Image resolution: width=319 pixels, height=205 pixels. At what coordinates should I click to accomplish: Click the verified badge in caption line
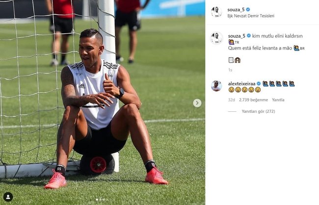249,36
